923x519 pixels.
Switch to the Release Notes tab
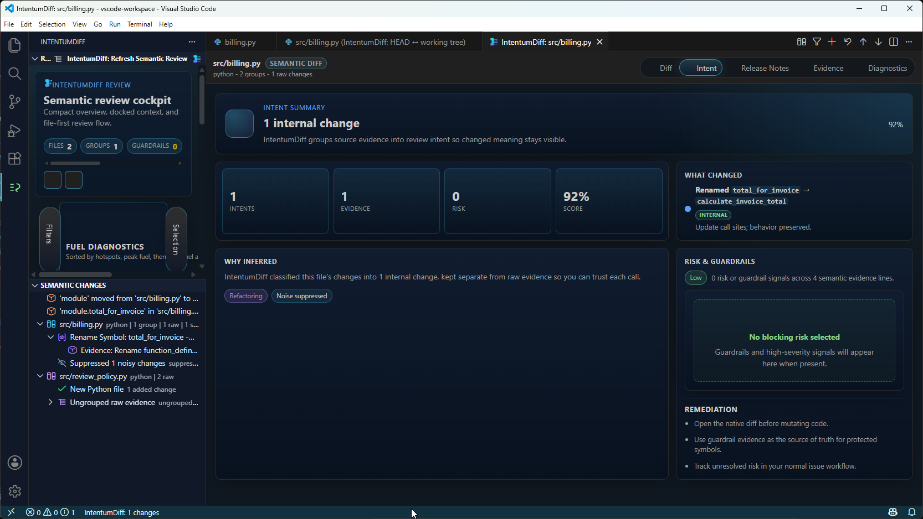(765, 68)
